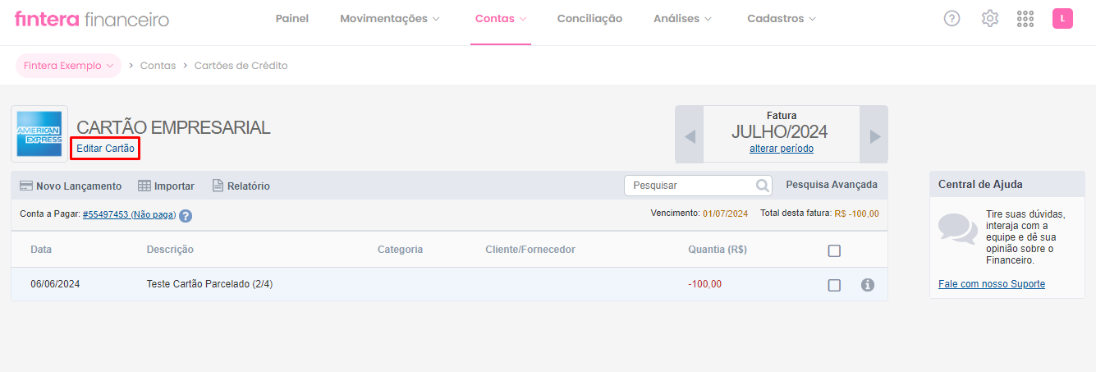The image size is (1096, 372).
Task: Open the Conciliação tab
Action: tap(589, 18)
